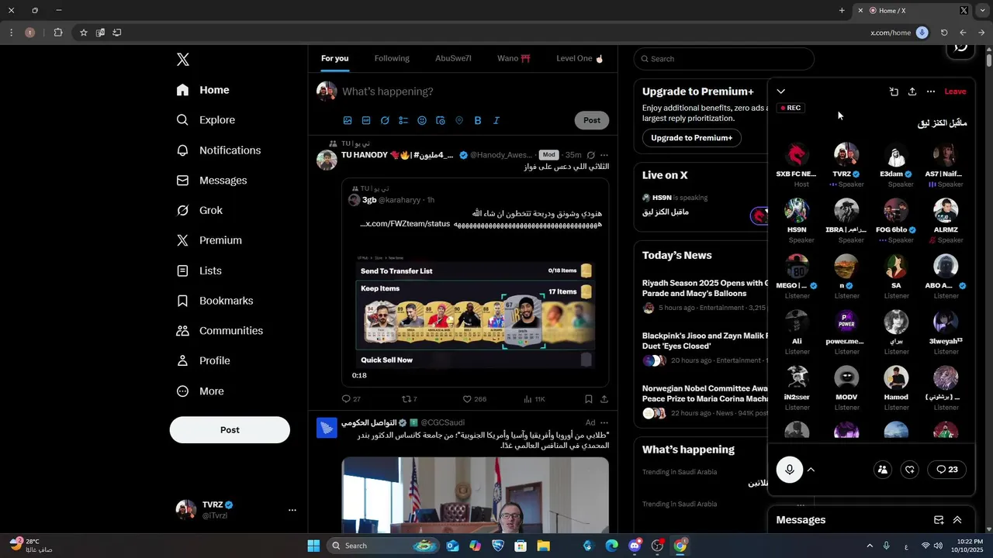Click the grey Post button in composer
Viewport: 993px width, 558px height.
tap(592, 120)
